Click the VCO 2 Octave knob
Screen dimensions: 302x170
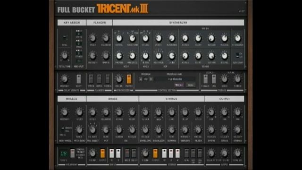coord(145,38)
